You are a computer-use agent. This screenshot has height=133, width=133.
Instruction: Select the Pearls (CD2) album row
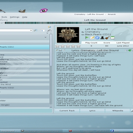coord(25,88)
